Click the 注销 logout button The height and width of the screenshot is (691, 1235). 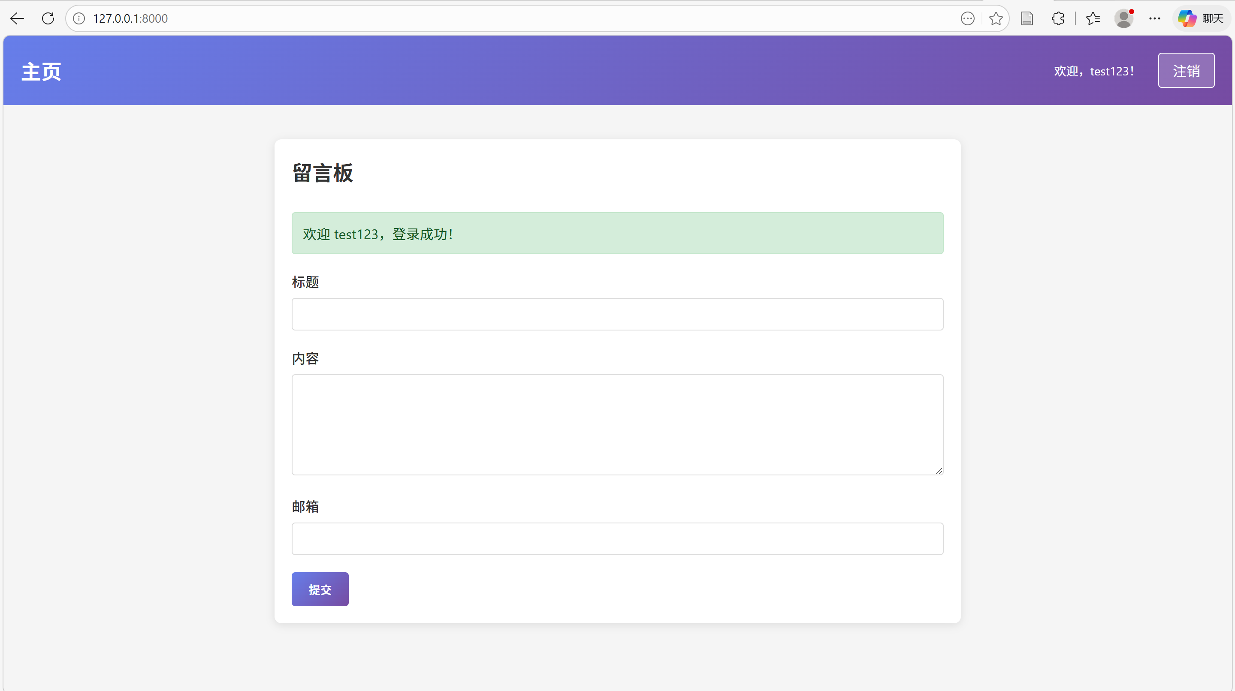click(1186, 70)
